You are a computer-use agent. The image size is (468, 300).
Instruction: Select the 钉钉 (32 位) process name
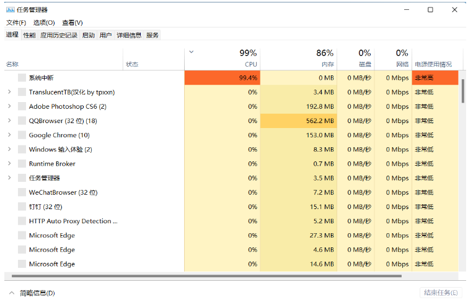45,207
